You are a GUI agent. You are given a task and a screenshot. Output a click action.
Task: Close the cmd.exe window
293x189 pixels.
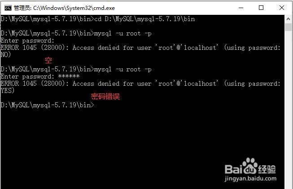(x=282, y=8)
